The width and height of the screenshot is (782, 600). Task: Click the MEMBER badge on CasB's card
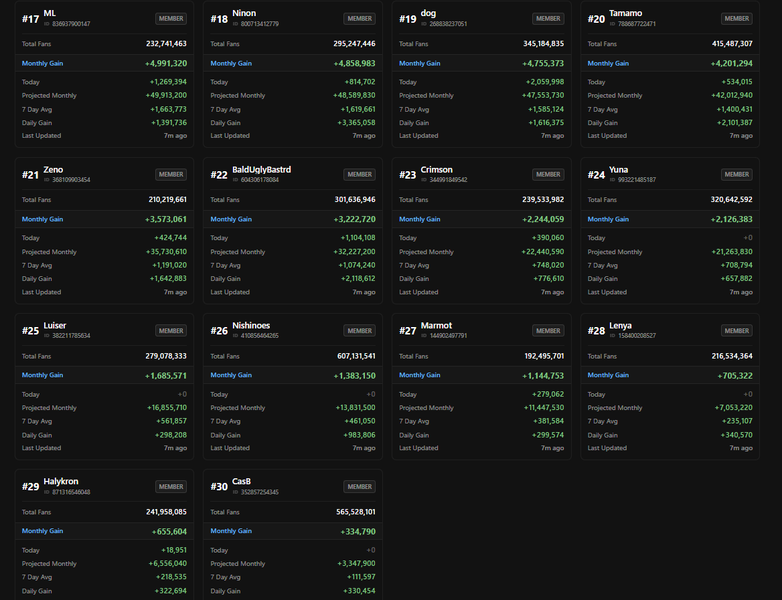(360, 487)
